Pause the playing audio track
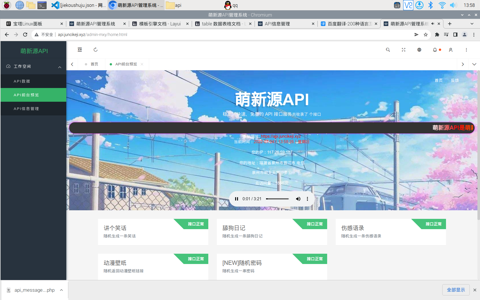Screen dimensions: 480x300 [x=237, y=199]
